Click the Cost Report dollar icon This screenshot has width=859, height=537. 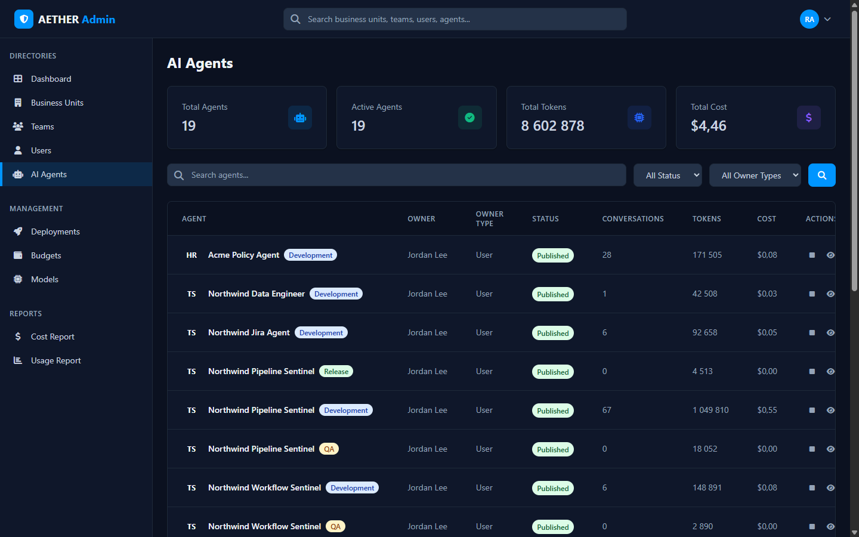click(x=18, y=337)
